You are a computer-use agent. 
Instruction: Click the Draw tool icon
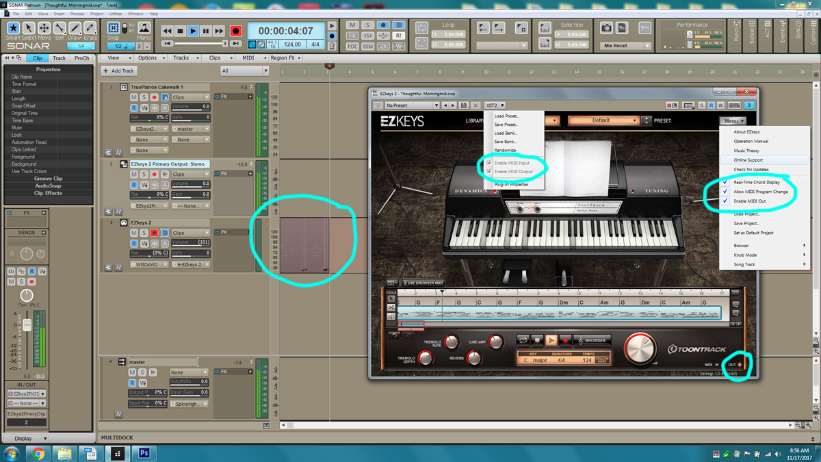pyautogui.click(x=75, y=30)
